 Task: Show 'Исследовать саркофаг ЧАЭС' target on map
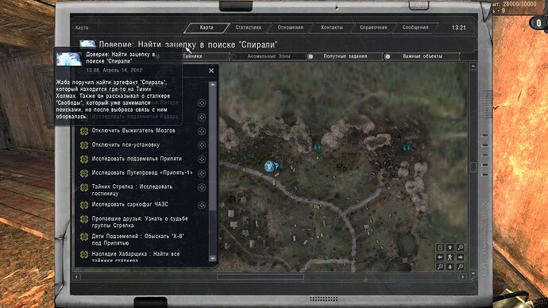click(202, 205)
